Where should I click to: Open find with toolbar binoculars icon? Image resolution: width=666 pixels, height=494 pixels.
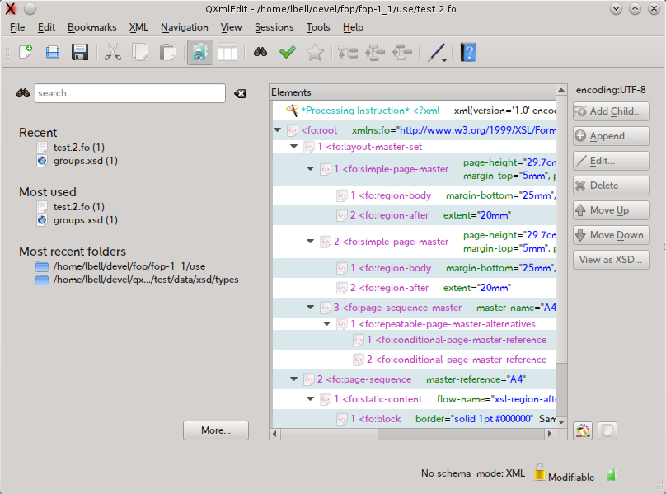click(260, 52)
